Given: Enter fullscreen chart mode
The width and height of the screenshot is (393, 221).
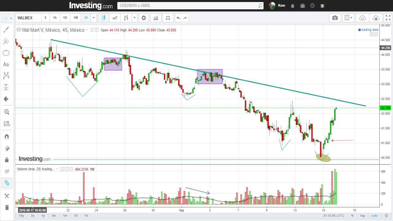Looking at the screenshot, I should pyautogui.click(x=388, y=18).
